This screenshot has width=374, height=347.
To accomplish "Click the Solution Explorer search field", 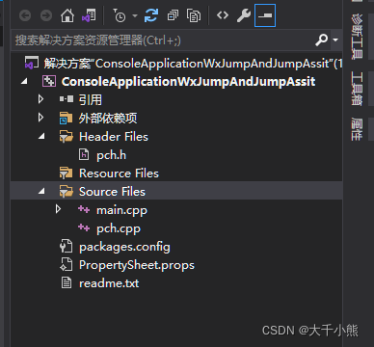I will click(x=162, y=40).
